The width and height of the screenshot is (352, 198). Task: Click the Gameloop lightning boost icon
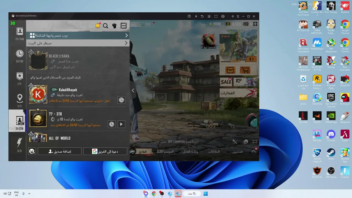[196, 16]
